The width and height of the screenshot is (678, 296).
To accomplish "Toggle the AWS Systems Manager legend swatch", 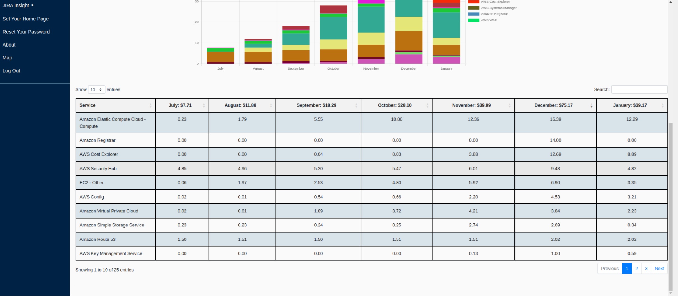I will (473, 8).
